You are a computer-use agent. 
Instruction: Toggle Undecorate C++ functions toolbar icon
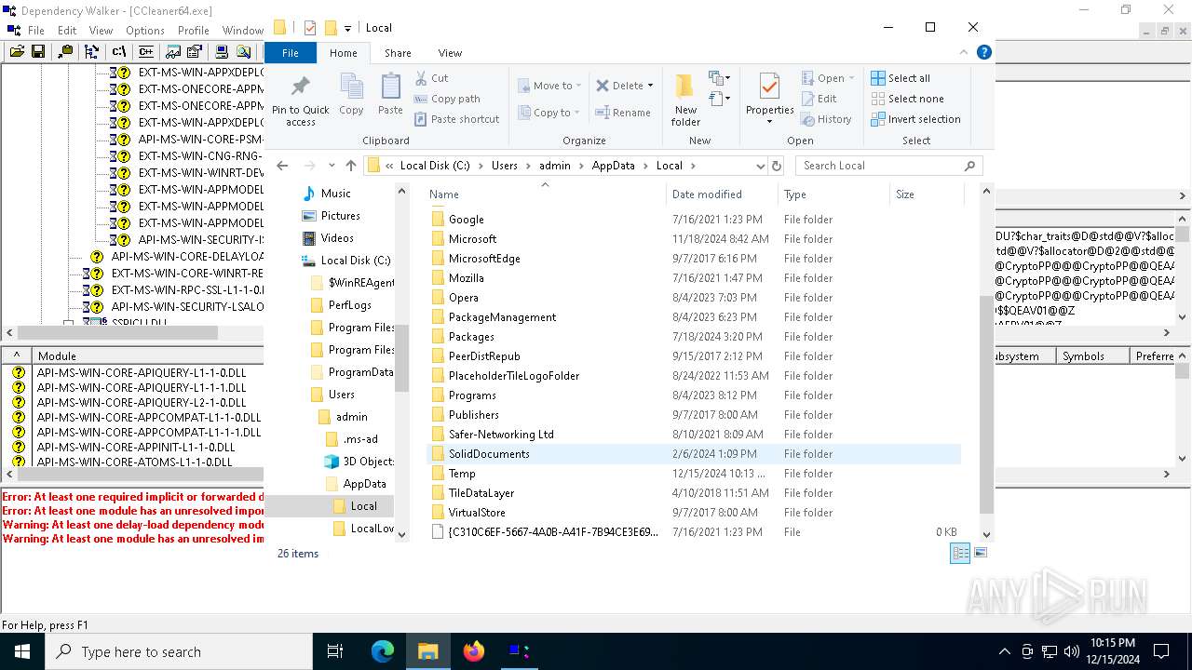tap(147, 52)
